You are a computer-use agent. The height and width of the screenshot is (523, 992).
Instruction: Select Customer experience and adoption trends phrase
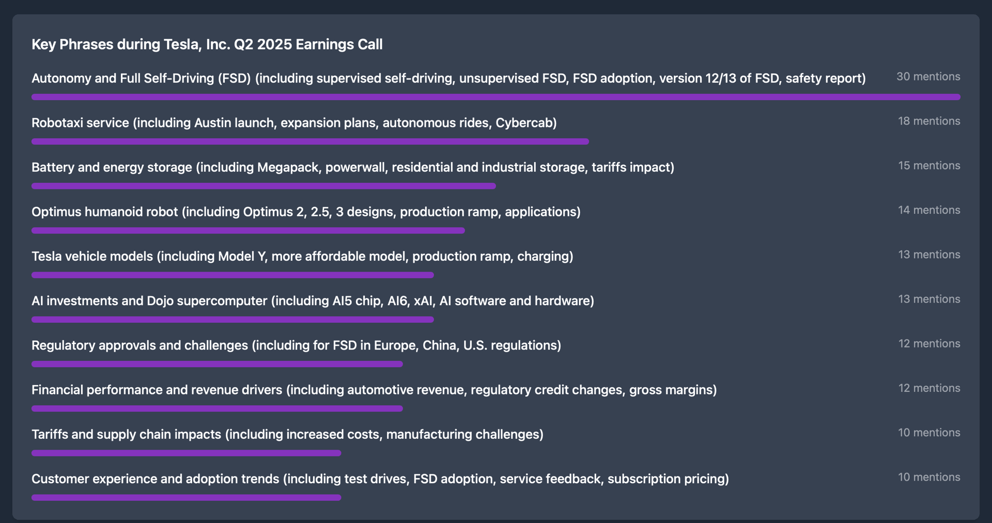point(380,479)
